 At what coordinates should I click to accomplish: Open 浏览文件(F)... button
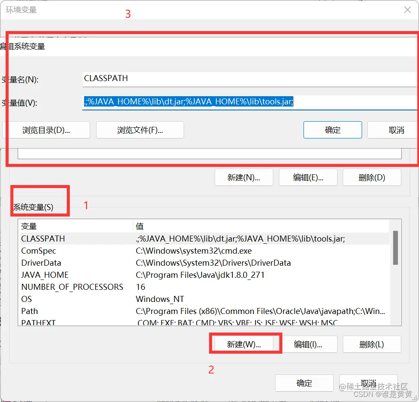click(x=140, y=130)
